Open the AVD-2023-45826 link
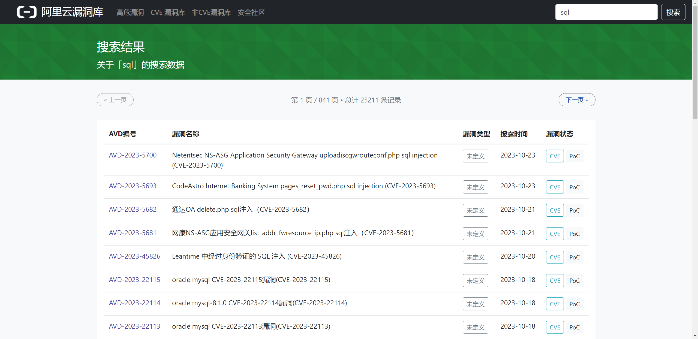Image resolution: width=698 pixels, height=339 pixels. click(x=135, y=256)
